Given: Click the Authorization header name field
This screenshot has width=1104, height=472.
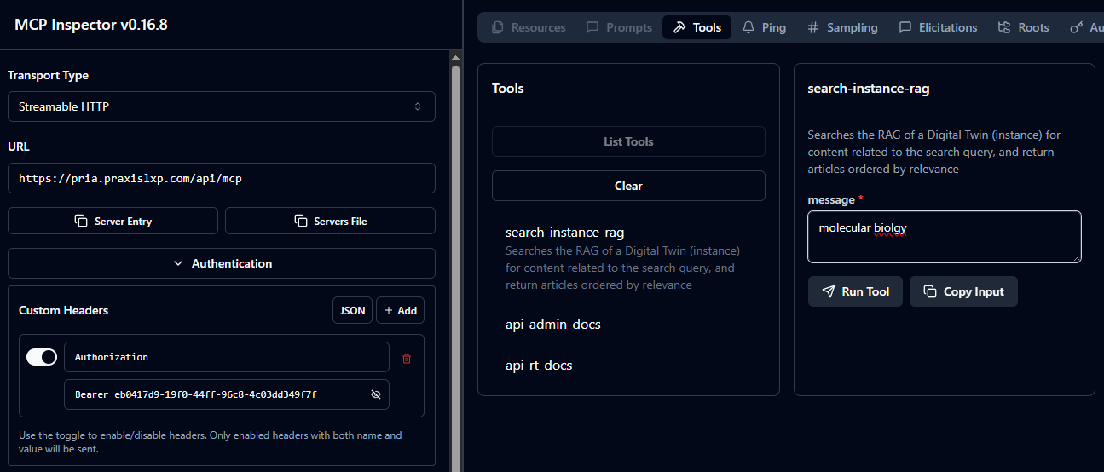Looking at the screenshot, I should 227,357.
